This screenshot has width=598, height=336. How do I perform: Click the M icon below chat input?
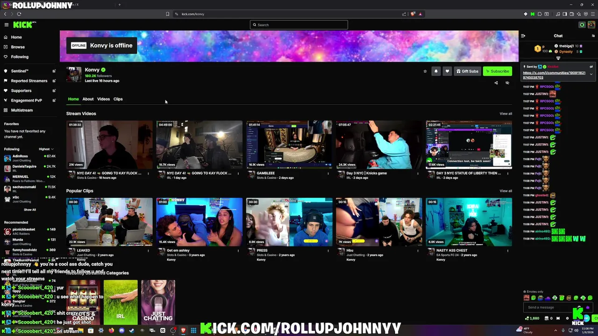(558, 318)
